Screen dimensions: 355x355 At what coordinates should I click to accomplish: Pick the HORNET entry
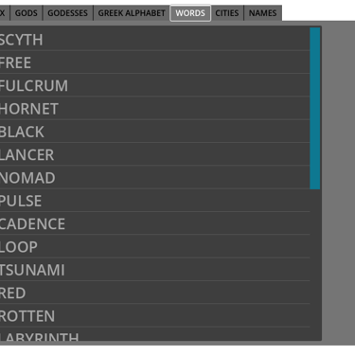pos(154,108)
